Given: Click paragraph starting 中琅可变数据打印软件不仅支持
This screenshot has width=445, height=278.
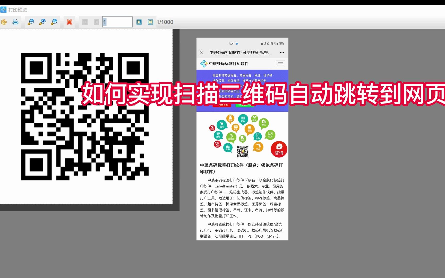Looking at the screenshot, I should [x=242, y=230].
